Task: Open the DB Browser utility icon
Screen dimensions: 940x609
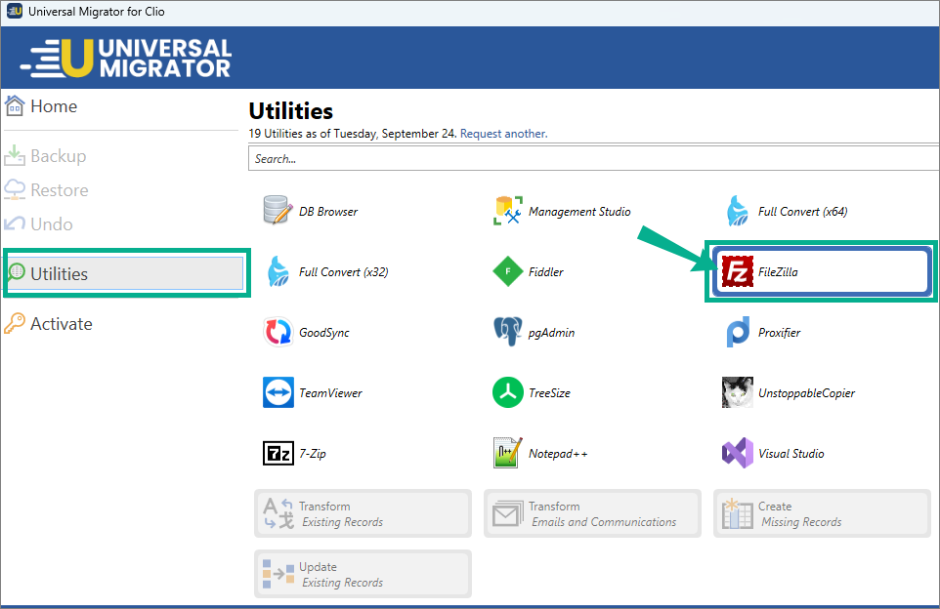Action: (278, 211)
